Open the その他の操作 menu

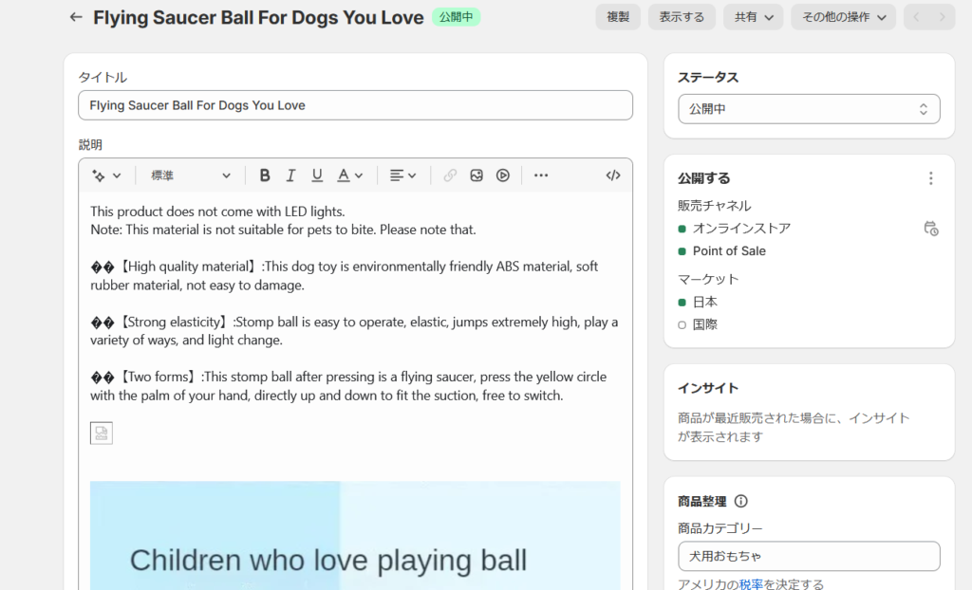pyautogui.click(x=843, y=17)
